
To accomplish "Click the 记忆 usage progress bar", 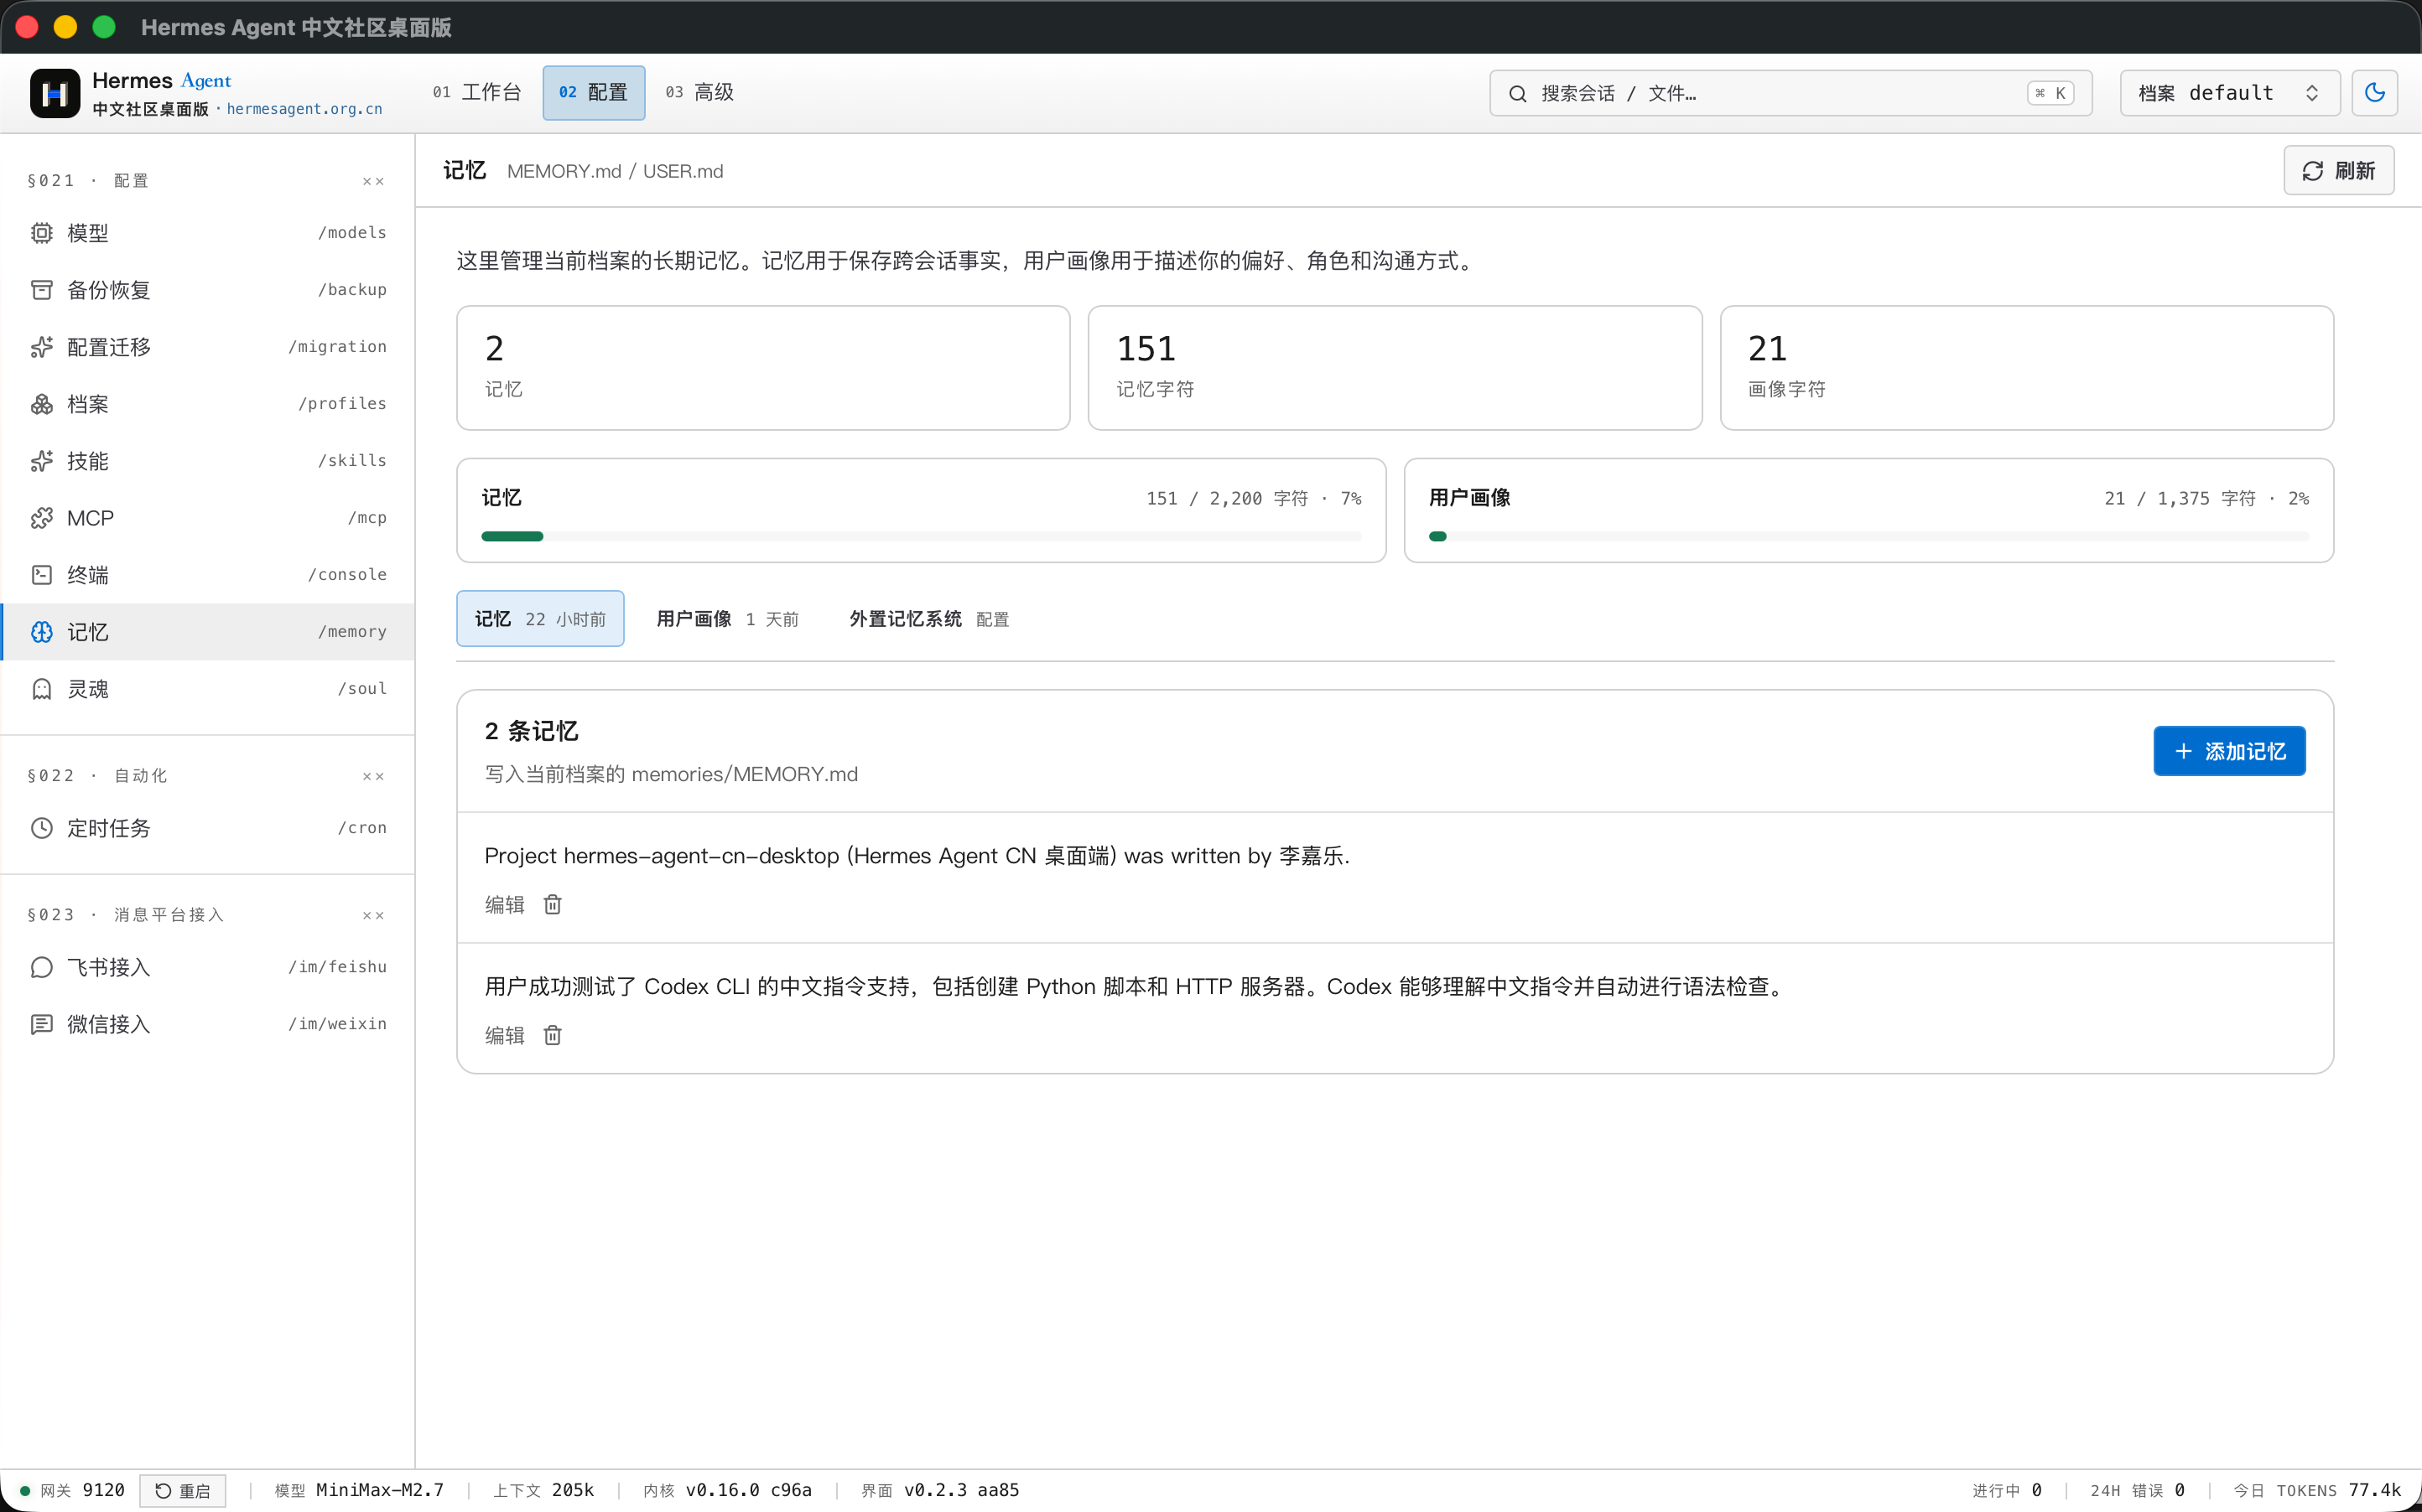I will (x=922, y=537).
